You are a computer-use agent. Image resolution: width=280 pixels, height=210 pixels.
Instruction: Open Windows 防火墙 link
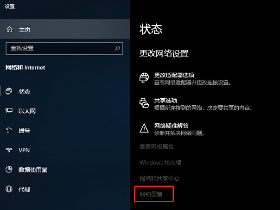click(x=160, y=163)
